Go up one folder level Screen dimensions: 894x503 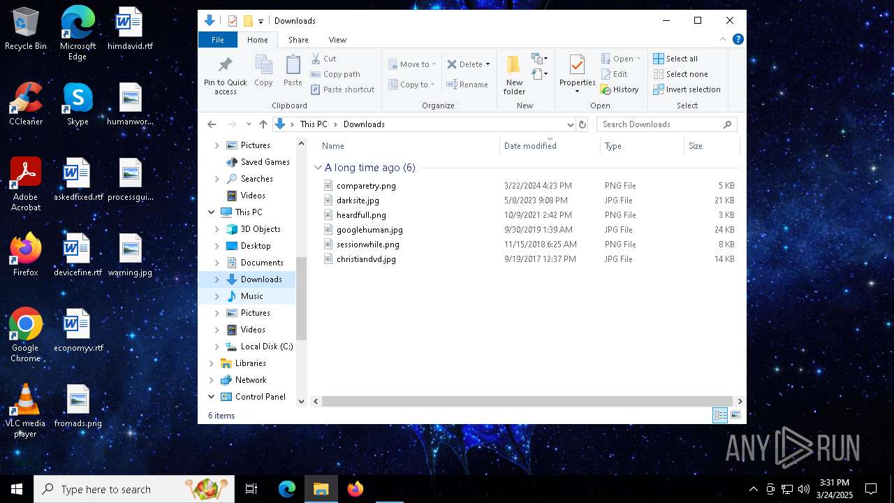coord(263,124)
